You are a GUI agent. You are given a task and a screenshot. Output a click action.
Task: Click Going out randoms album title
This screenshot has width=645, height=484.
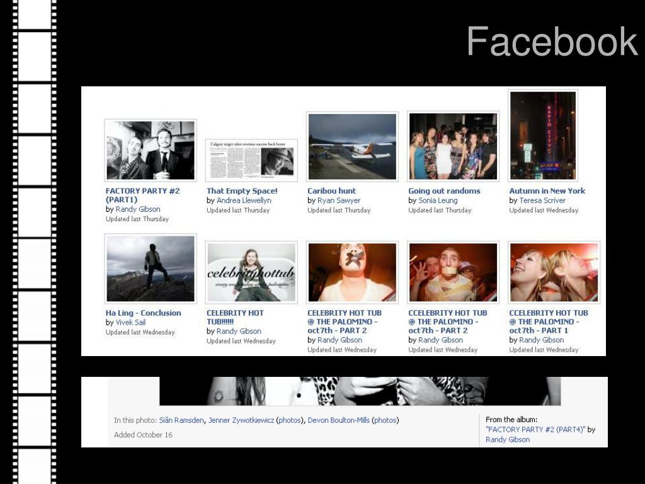[x=444, y=191]
